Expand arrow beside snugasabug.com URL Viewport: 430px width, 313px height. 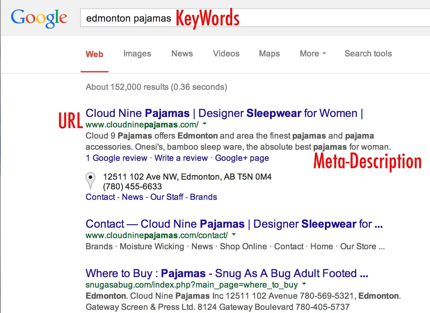pyautogui.click(x=304, y=284)
